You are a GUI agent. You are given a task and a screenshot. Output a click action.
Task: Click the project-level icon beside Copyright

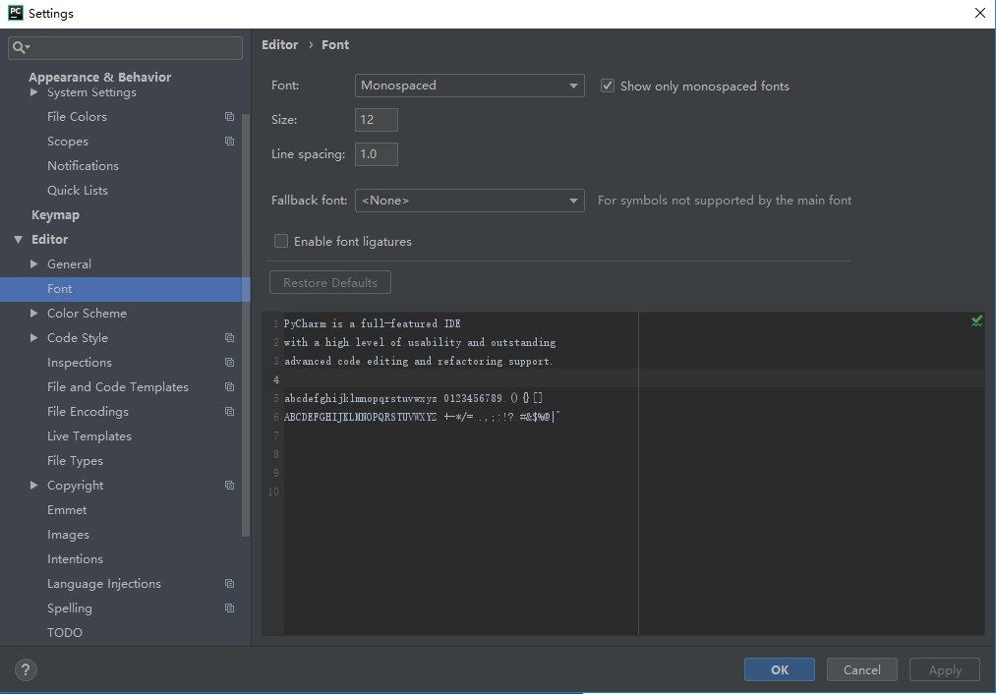[x=229, y=485]
